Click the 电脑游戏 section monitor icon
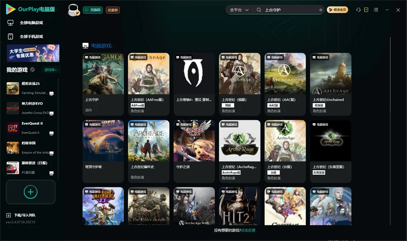 (85, 46)
